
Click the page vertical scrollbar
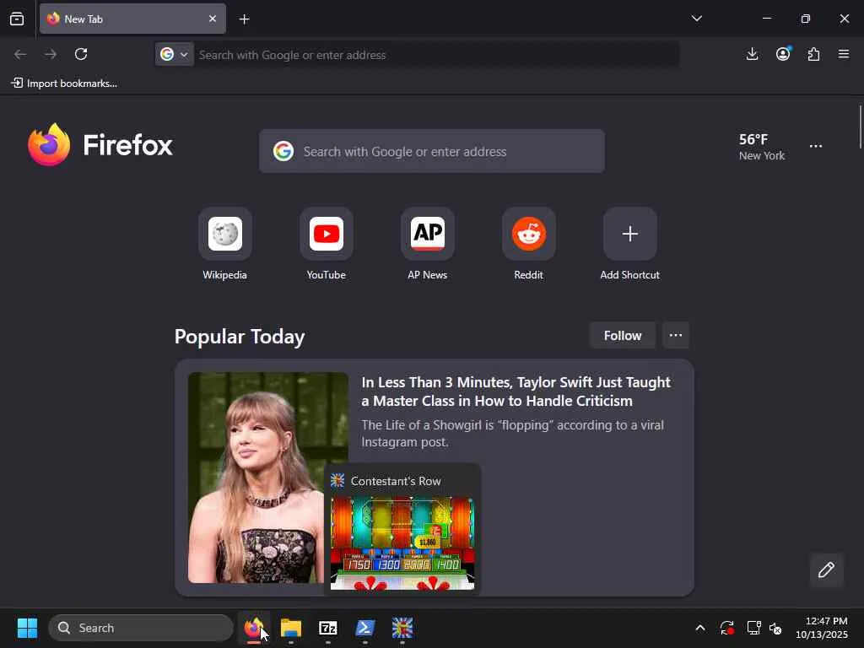(860, 128)
